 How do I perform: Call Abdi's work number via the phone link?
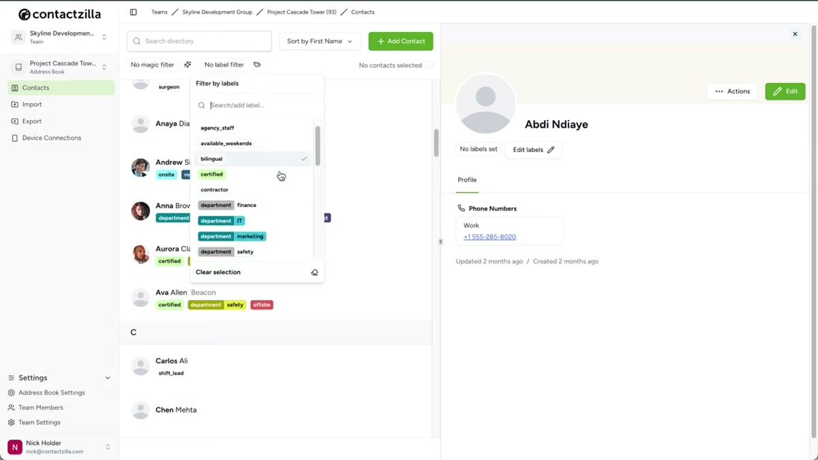[x=489, y=236]
